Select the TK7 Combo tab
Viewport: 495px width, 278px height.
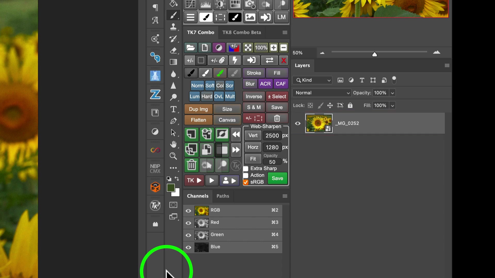point(201,32)
